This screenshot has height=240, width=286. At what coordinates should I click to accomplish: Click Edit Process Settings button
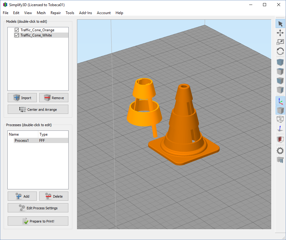[x=38, y=208]
